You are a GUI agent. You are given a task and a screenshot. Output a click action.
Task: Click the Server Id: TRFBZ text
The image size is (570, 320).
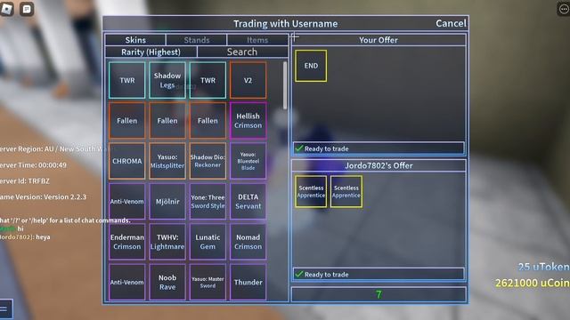coord(25,180)
